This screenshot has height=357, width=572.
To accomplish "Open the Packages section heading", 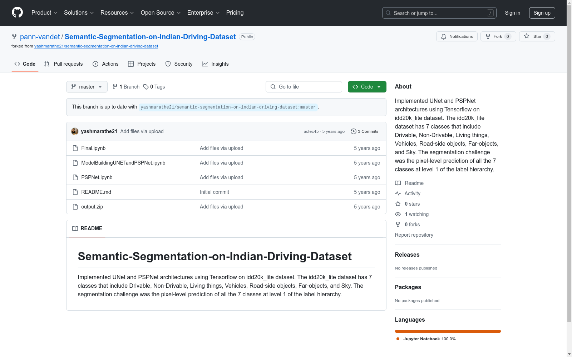I will [408, 287].
